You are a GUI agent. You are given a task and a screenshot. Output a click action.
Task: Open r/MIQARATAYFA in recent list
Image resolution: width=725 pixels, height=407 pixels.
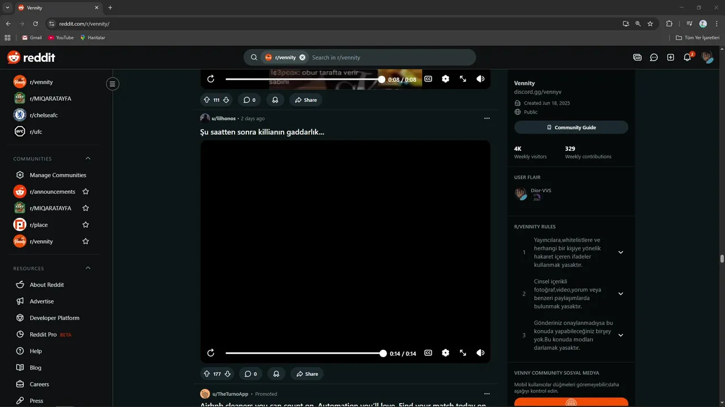pyautogui.click(x=50, y=98)
